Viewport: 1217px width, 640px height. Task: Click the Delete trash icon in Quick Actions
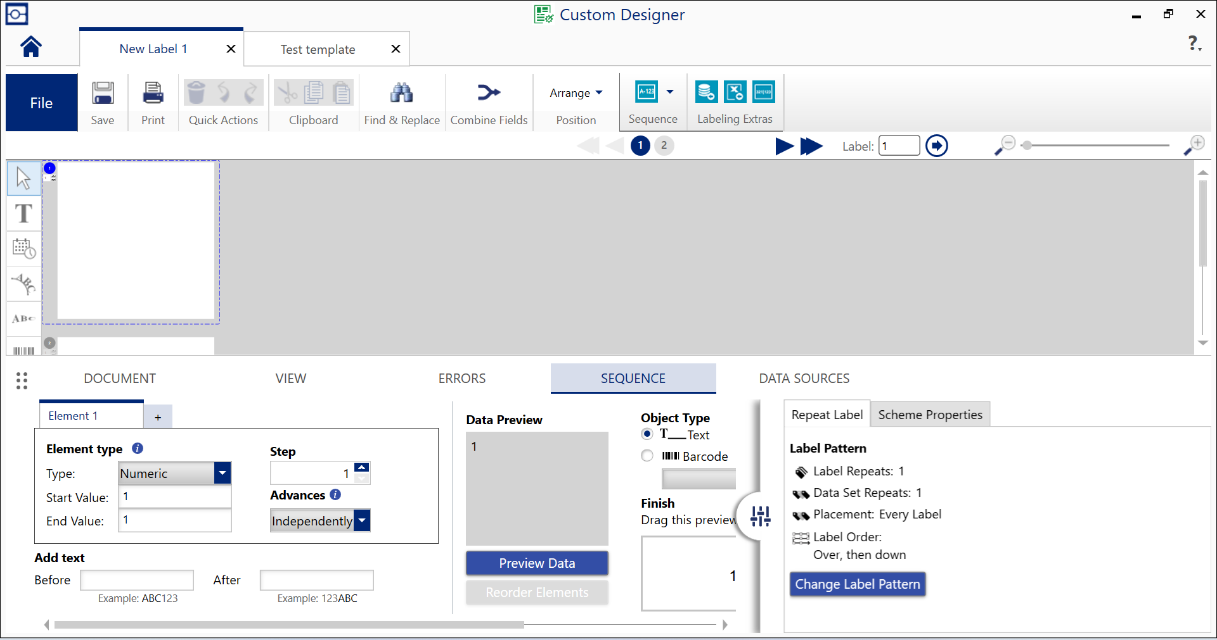tap(196, 92)
